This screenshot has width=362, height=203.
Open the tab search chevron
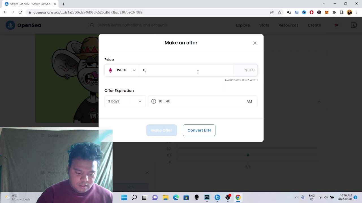point(324,4)
